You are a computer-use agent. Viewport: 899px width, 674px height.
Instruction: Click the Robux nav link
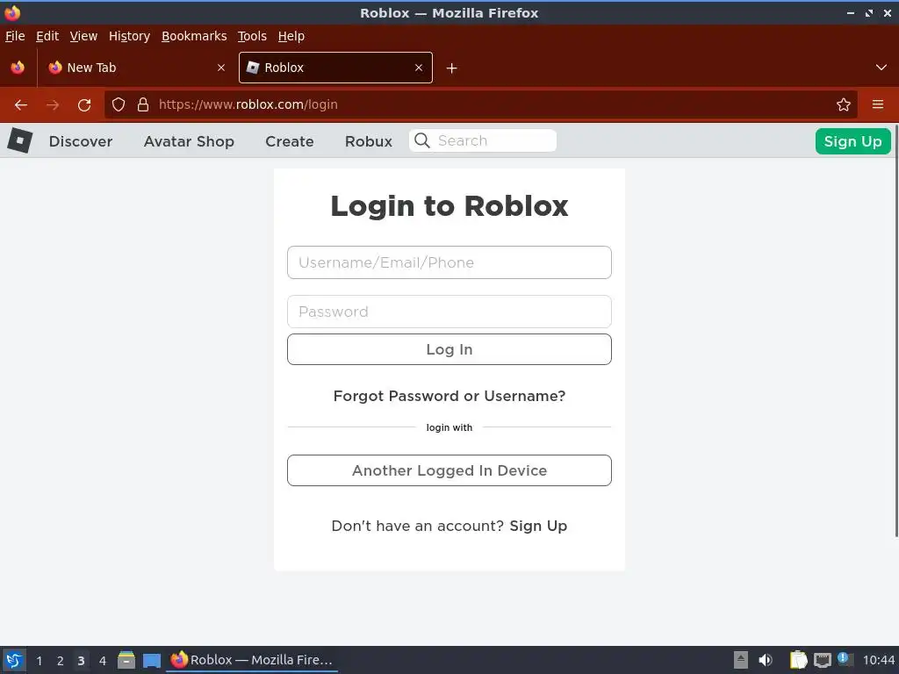click(x=369, y=141)
